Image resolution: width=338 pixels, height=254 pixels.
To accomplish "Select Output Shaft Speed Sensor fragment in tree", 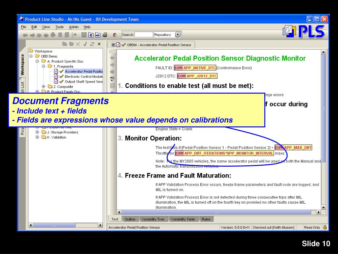I will pos(84,82).
